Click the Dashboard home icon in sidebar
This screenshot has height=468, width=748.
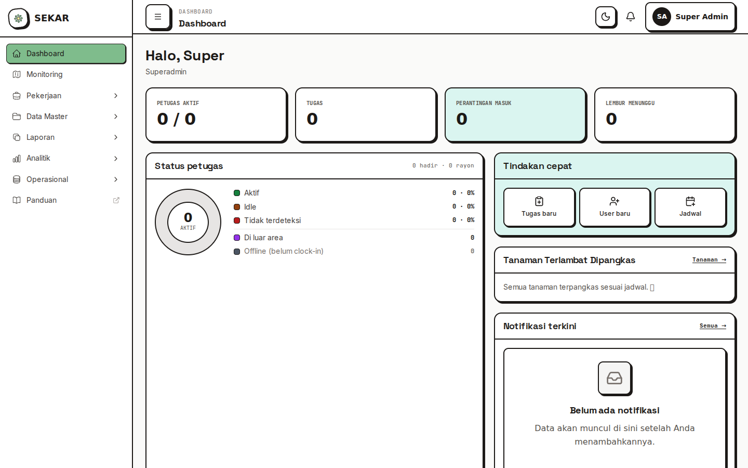point(17,54)
